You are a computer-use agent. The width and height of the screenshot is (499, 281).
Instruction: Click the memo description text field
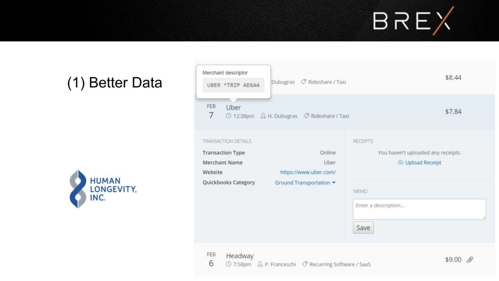(419, 209)
